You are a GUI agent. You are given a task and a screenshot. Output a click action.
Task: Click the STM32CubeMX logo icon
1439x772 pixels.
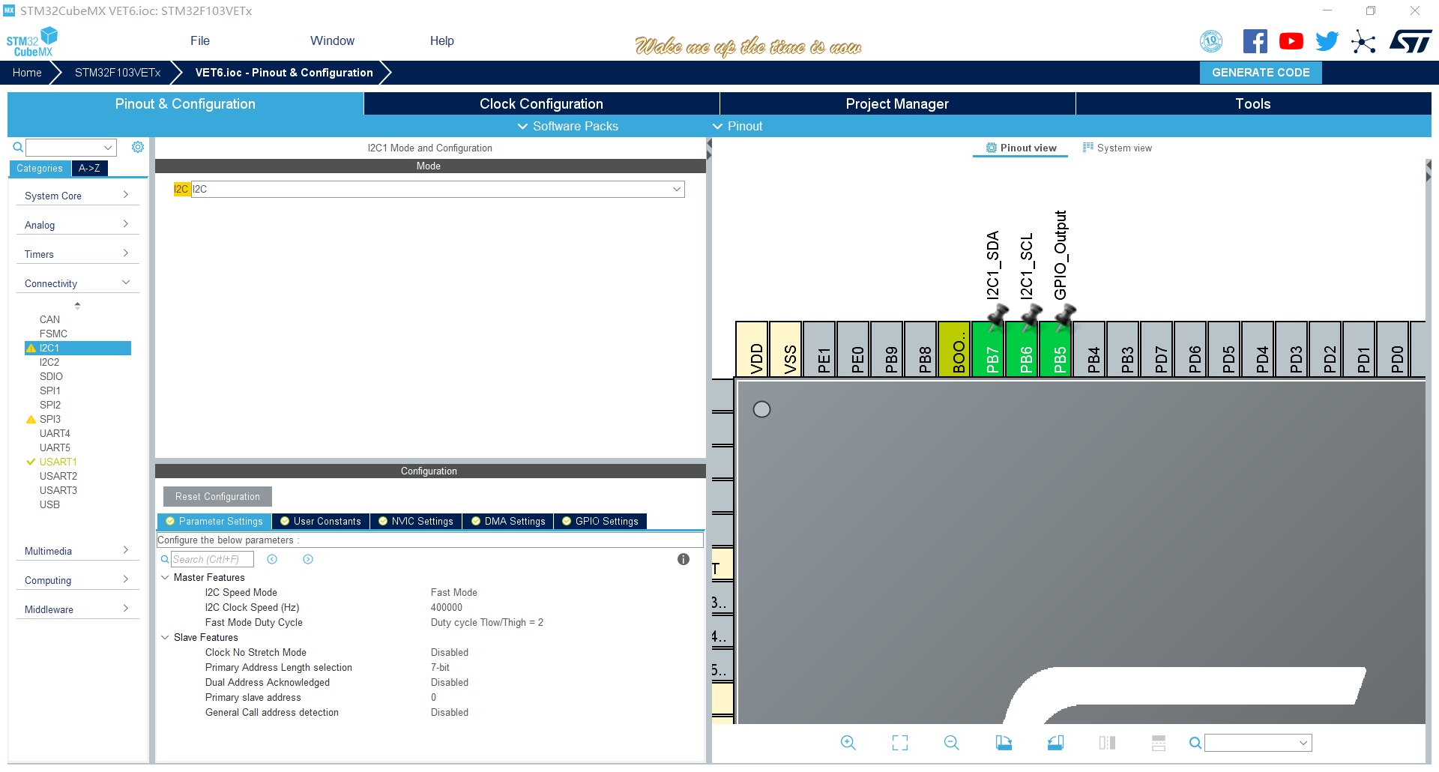[x=32, y=42]
